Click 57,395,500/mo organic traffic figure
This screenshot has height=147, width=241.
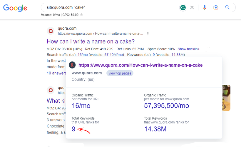(x=166, y=106)
